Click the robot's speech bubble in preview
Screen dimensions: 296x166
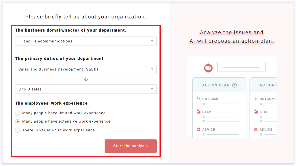241,67
